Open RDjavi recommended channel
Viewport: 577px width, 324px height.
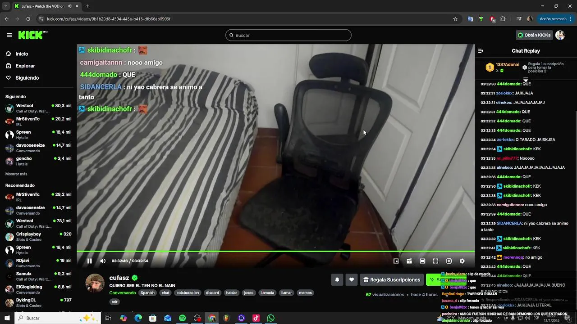pyautogui.click(x=38, y=263)
